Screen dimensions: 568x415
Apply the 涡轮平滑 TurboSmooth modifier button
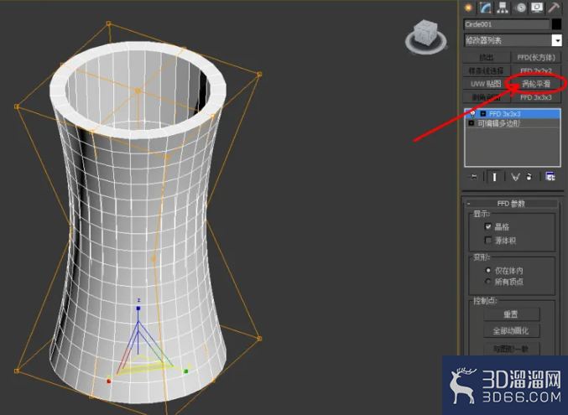536,84
